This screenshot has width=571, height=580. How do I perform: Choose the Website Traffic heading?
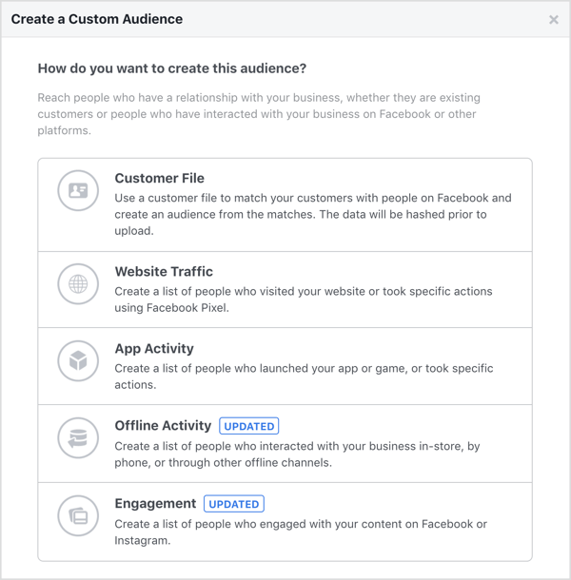pos(164,272)
